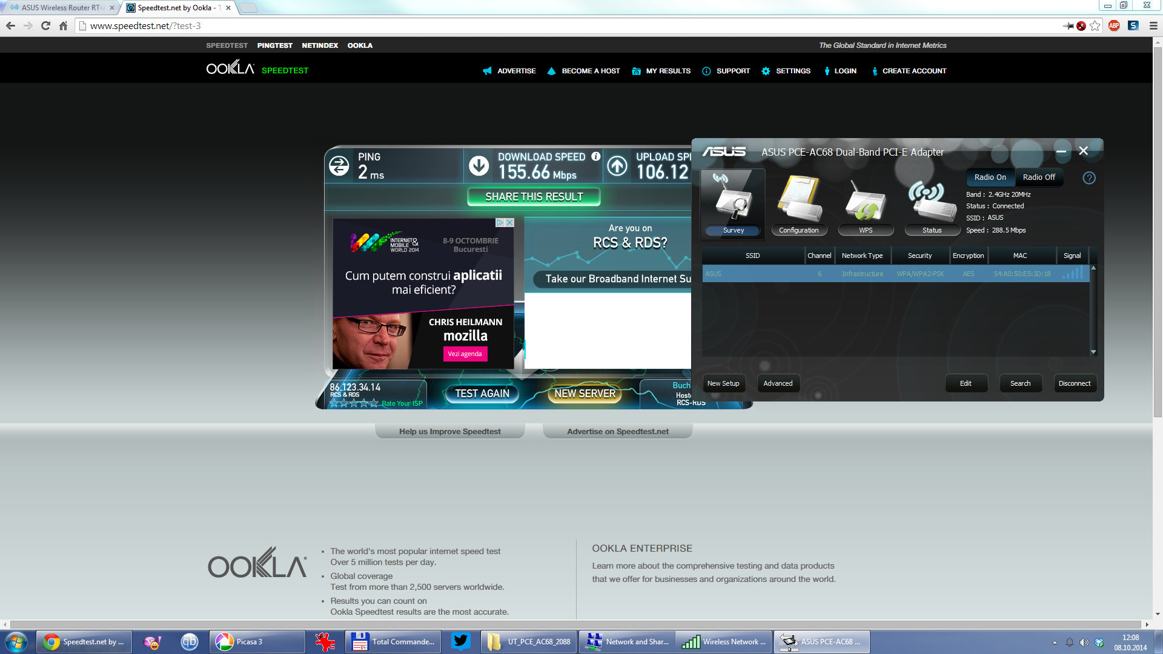Click the Advanced button in ASUS utility
This screenshot has width=1163, height=654.
(x=778, y=383)
